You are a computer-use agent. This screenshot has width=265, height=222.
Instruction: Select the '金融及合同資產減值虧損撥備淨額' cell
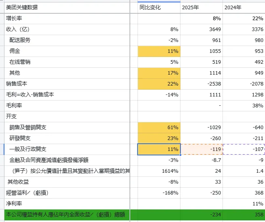pos(67,160)
